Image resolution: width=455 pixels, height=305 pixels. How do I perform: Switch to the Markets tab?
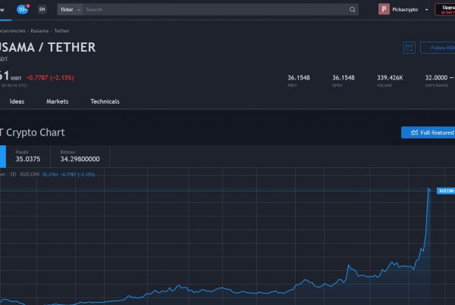click(58, 101)
